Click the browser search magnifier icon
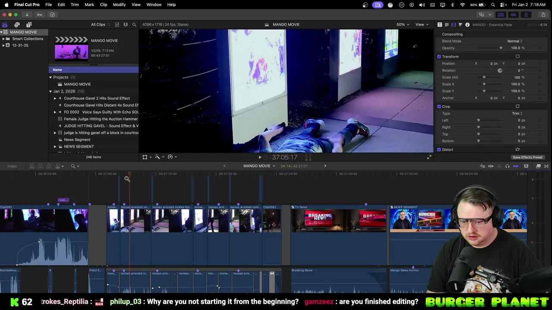The image size is (552, 310). pyautogui.click(x=134, y=25)
